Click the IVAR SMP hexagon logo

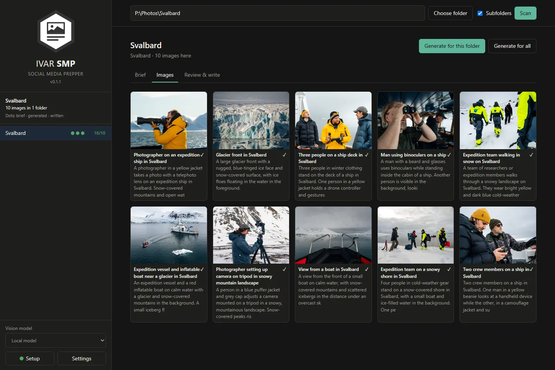(x=56, y=31)
